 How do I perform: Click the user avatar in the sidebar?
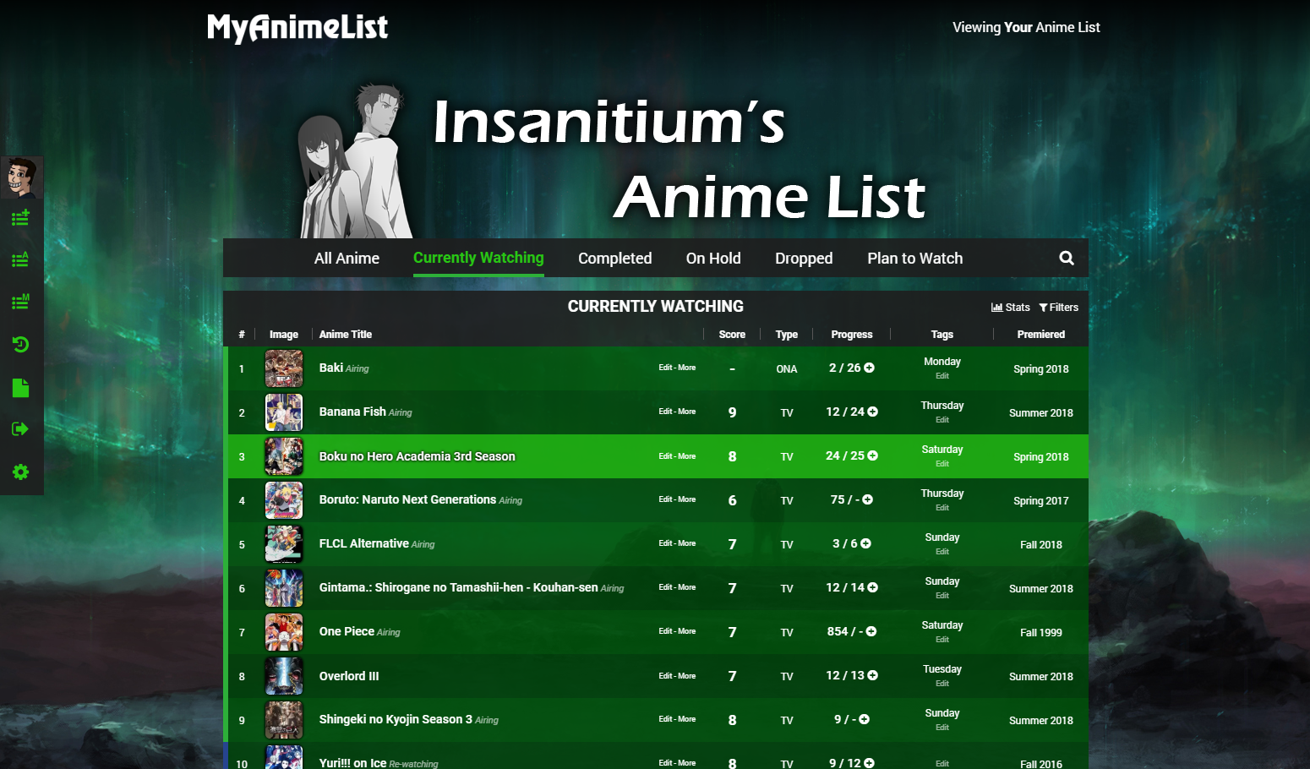tap(21, 177)
